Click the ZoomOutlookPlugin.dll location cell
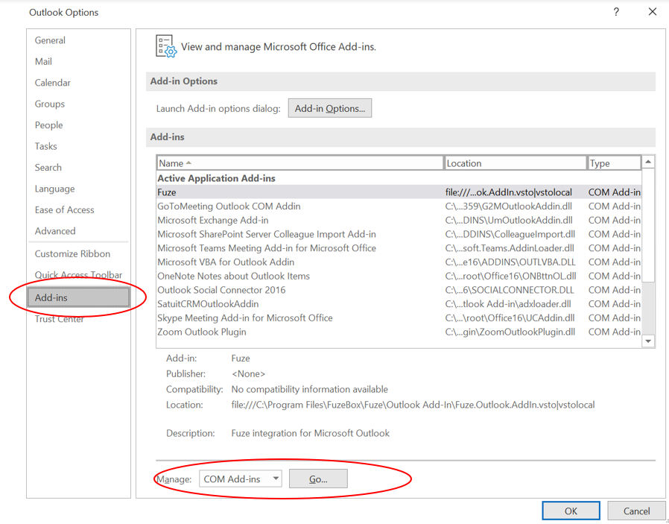This screenshot has height=524, width=669. pyautogui.click(x=510, y=332)
